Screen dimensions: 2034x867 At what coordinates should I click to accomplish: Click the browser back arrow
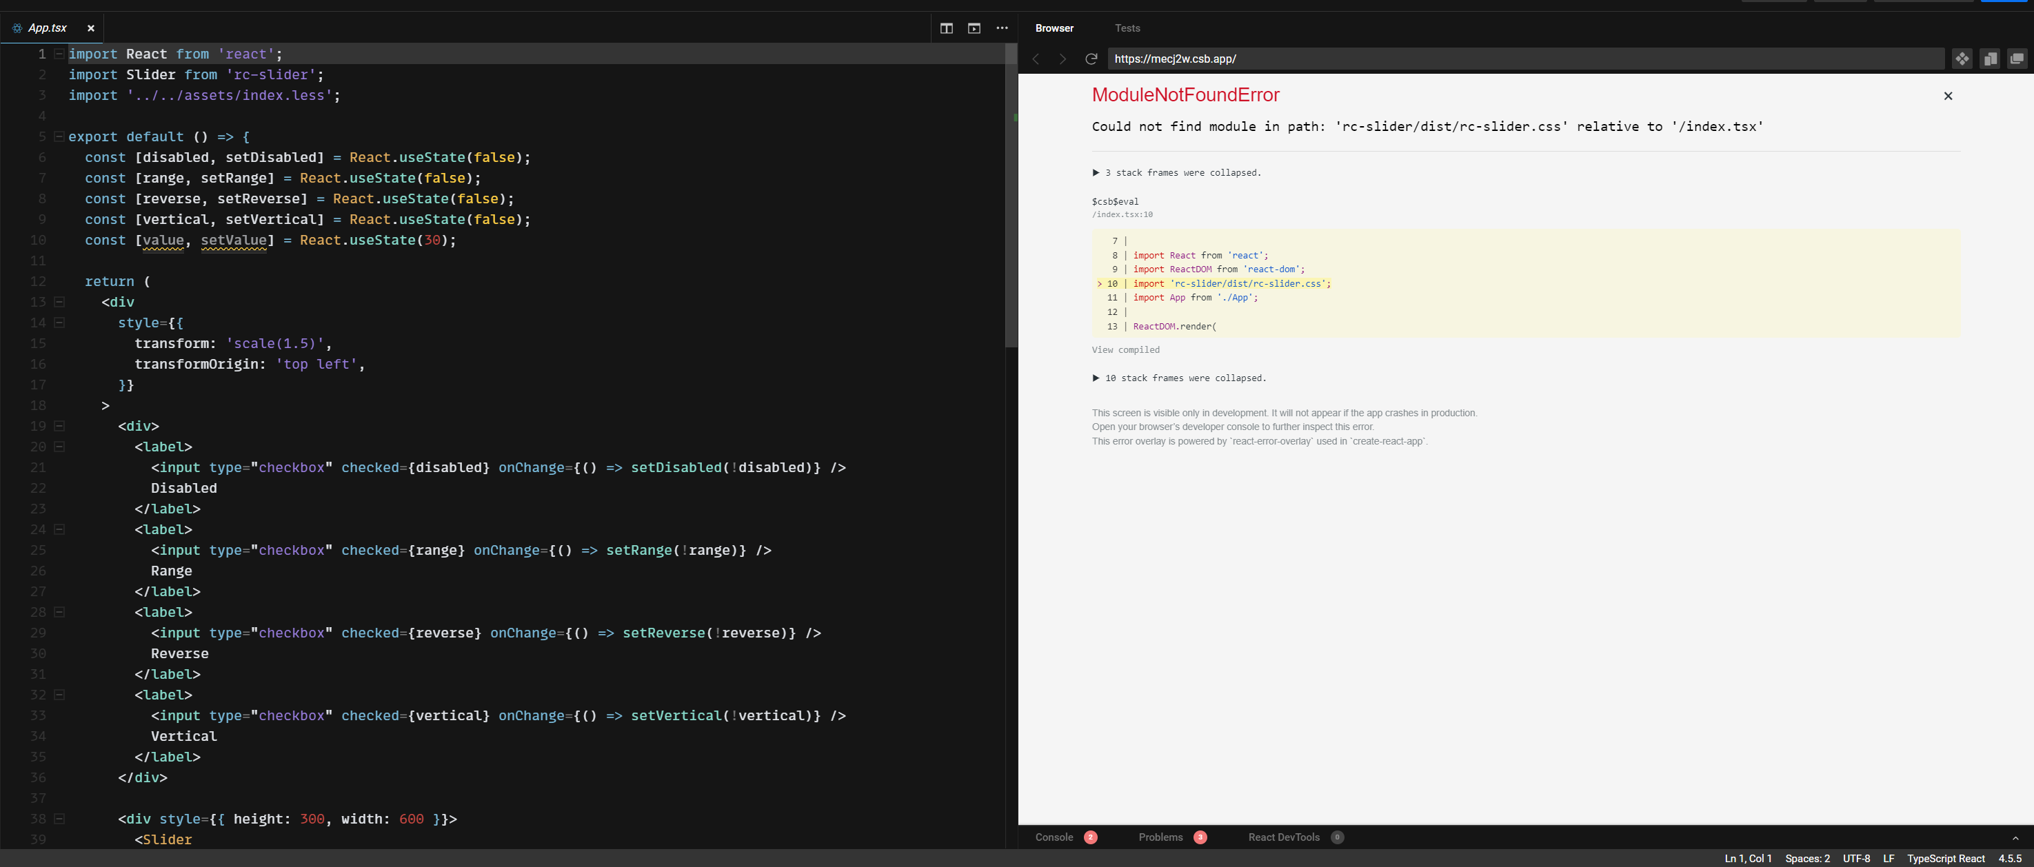(x=1035, y=59)
